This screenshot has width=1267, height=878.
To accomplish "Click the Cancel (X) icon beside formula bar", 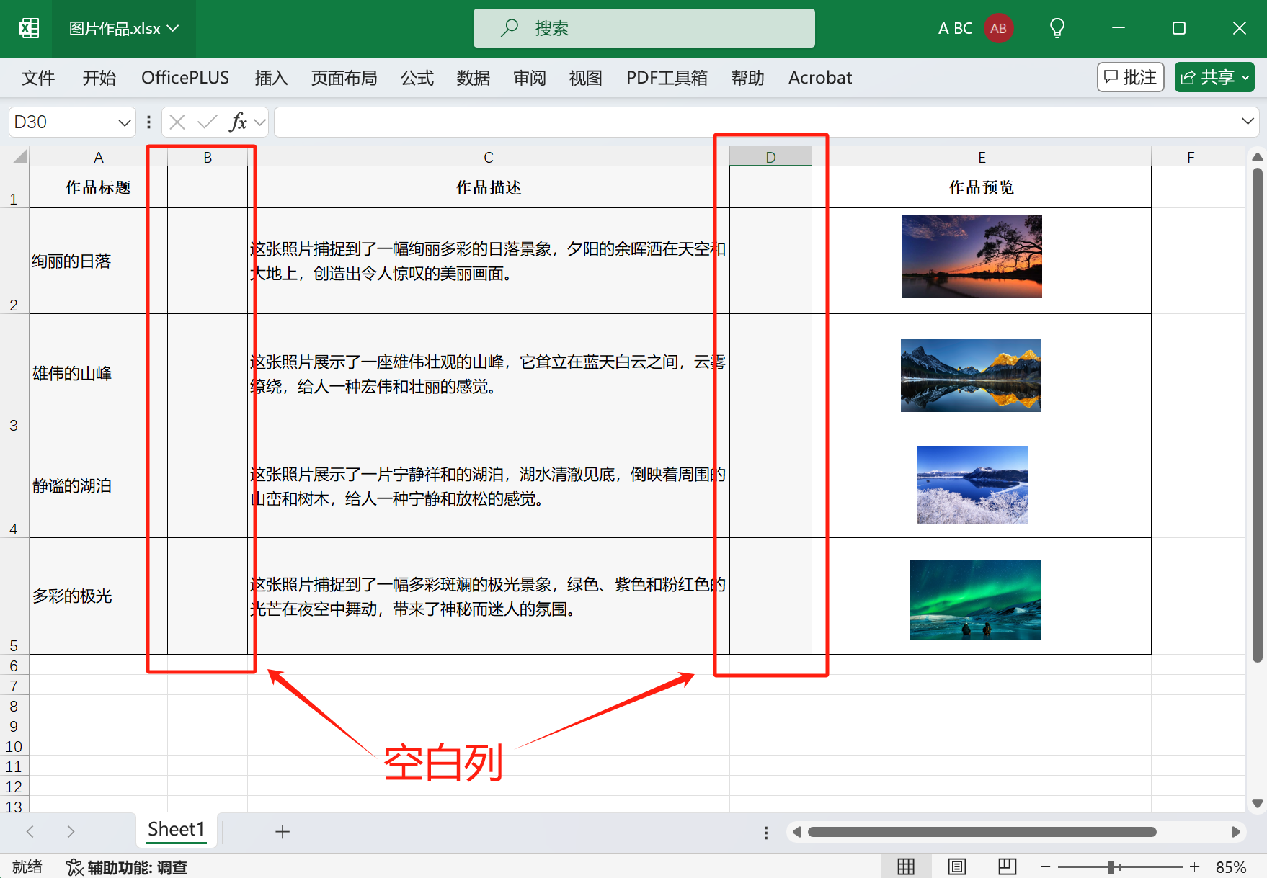I will (177, 122).
